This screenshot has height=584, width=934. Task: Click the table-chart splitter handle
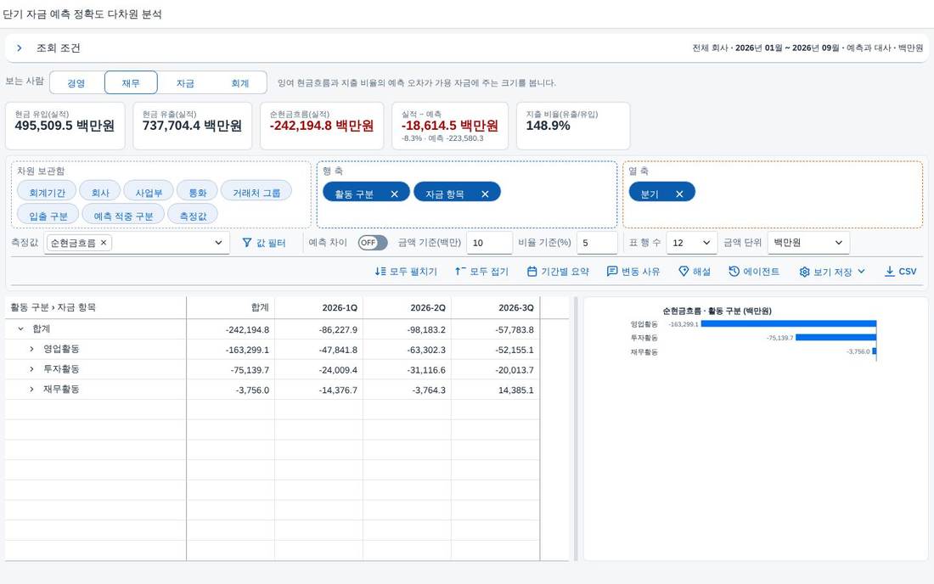click(x=576, y=429)
